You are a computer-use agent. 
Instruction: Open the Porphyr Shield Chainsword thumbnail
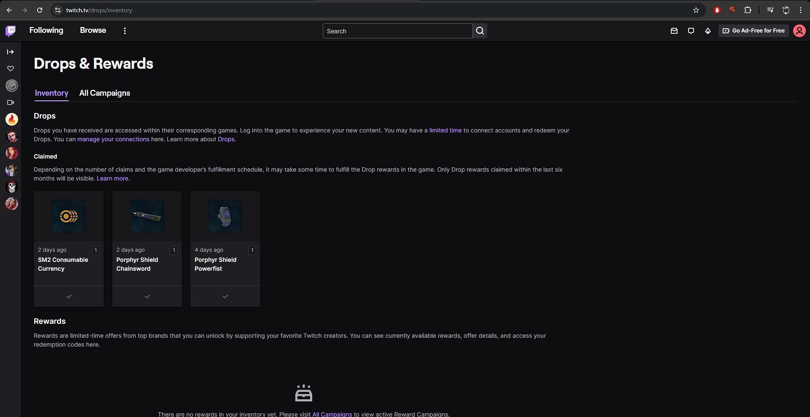click(x=147, y=216)
